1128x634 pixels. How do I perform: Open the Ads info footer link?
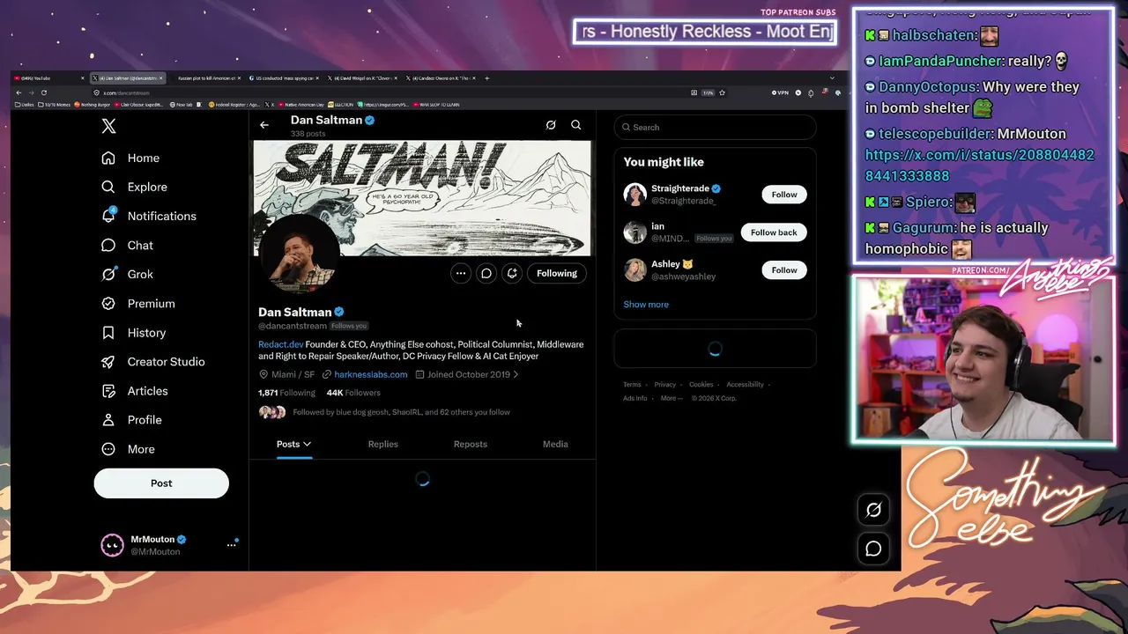tap(634, 398)
